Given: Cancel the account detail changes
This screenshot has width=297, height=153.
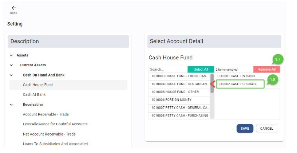Looking at the screenshot, I should (x=266, y=129).
